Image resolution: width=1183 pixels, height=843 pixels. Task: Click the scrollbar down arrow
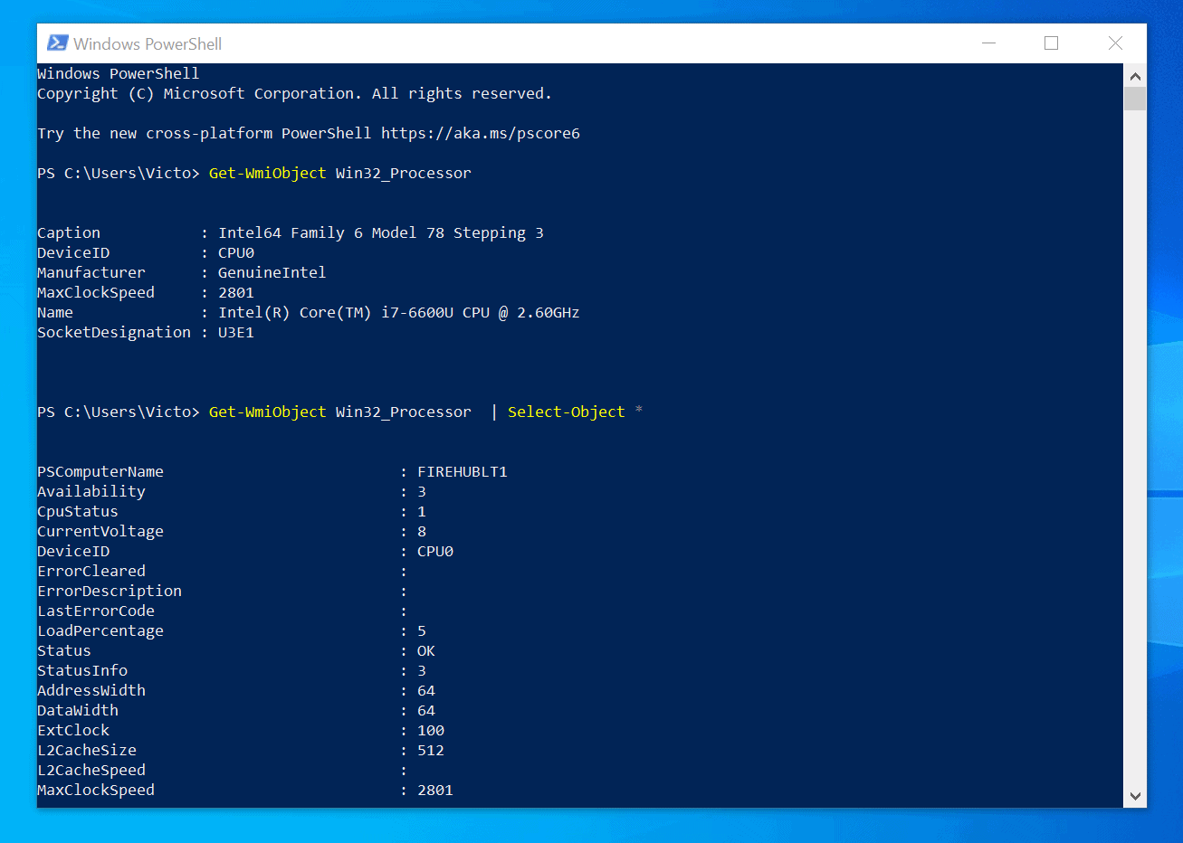click(x=1135, y=796)
